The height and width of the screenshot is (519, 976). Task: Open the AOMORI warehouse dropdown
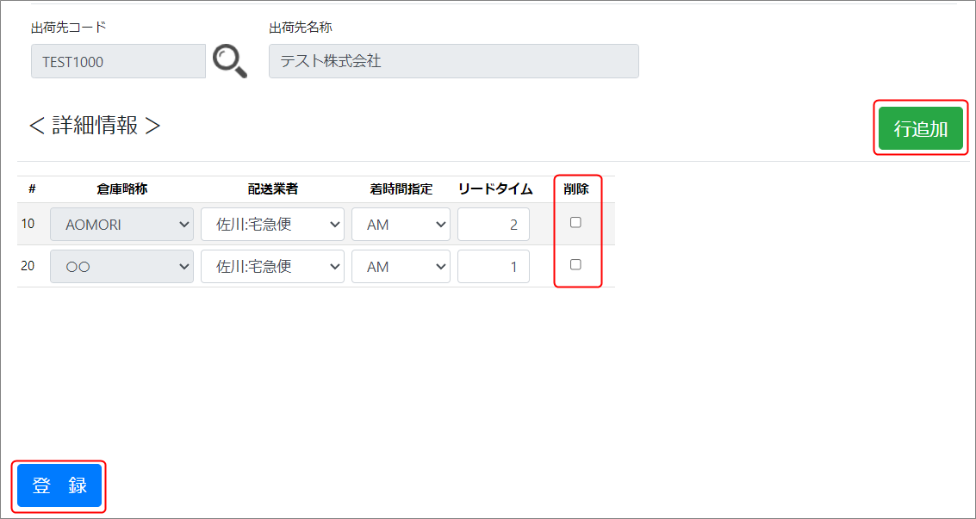pyautogui.click(x=121, y=225)
